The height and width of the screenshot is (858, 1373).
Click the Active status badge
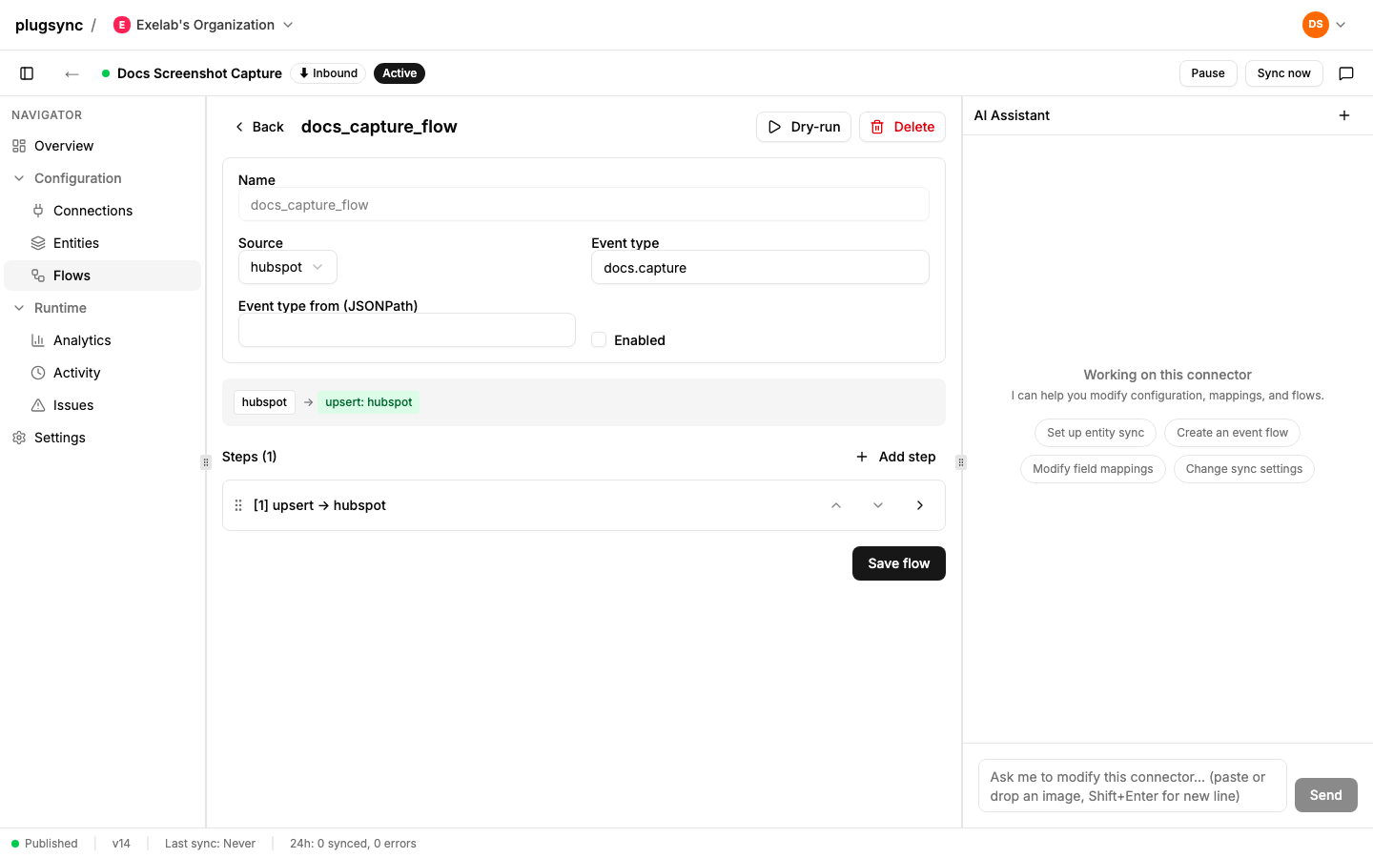pyautogui.click(x=400, y=73)
